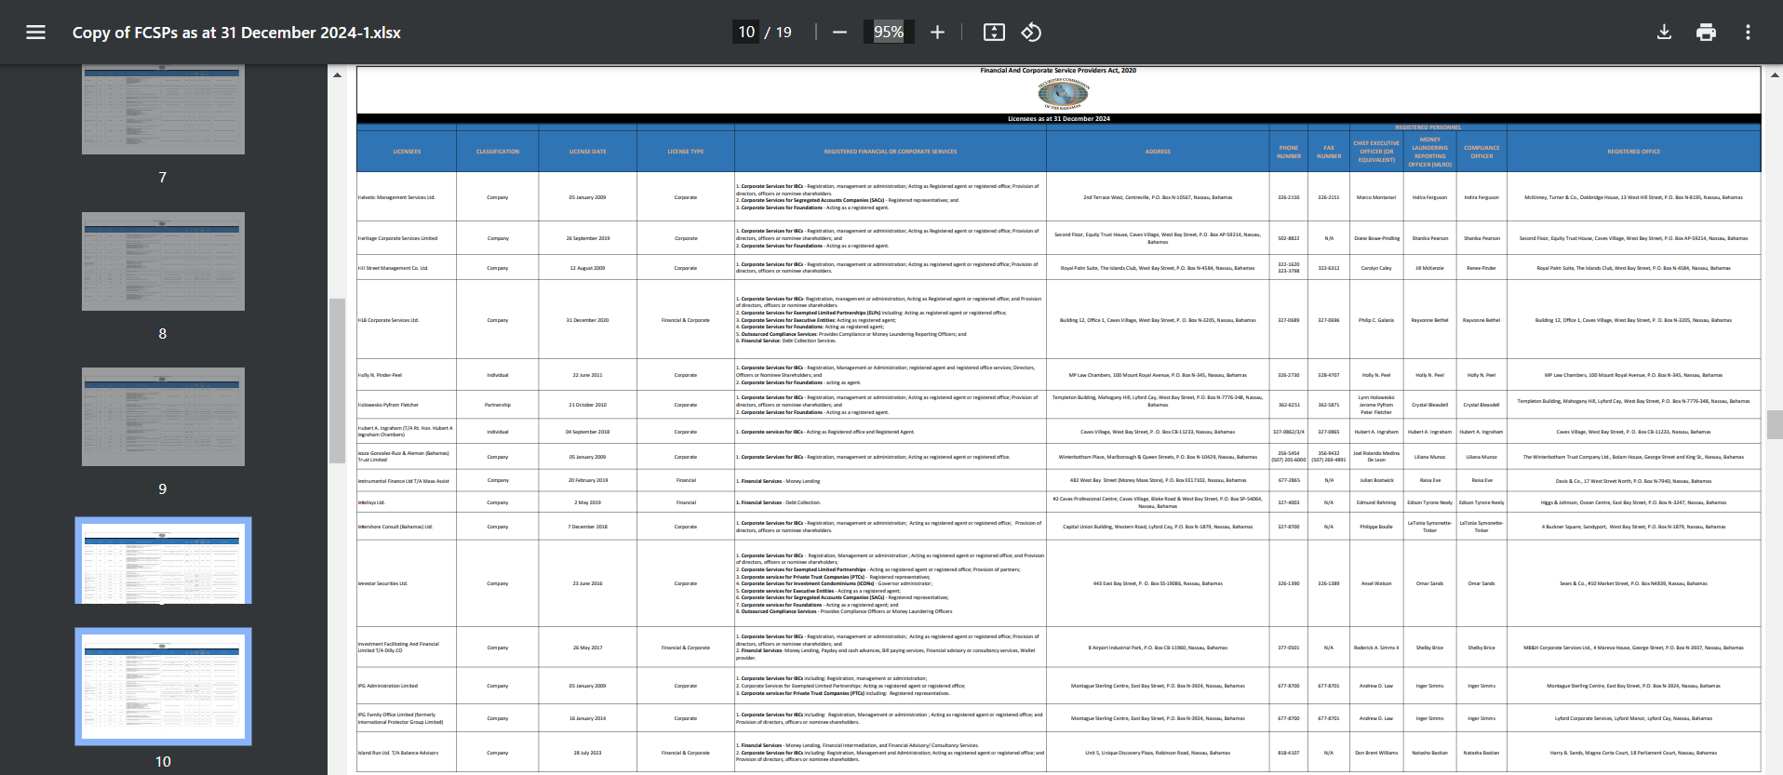
Task: Click the '26 September 2019' license date
Action: (588, 238)
